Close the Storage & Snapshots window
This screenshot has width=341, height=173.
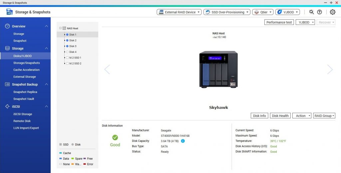point(337,3)
